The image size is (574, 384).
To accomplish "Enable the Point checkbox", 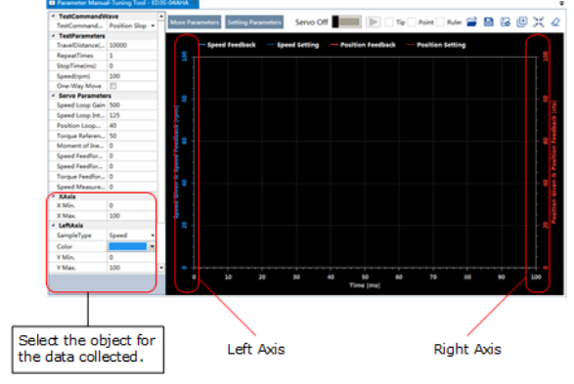I will click(412, 22).
